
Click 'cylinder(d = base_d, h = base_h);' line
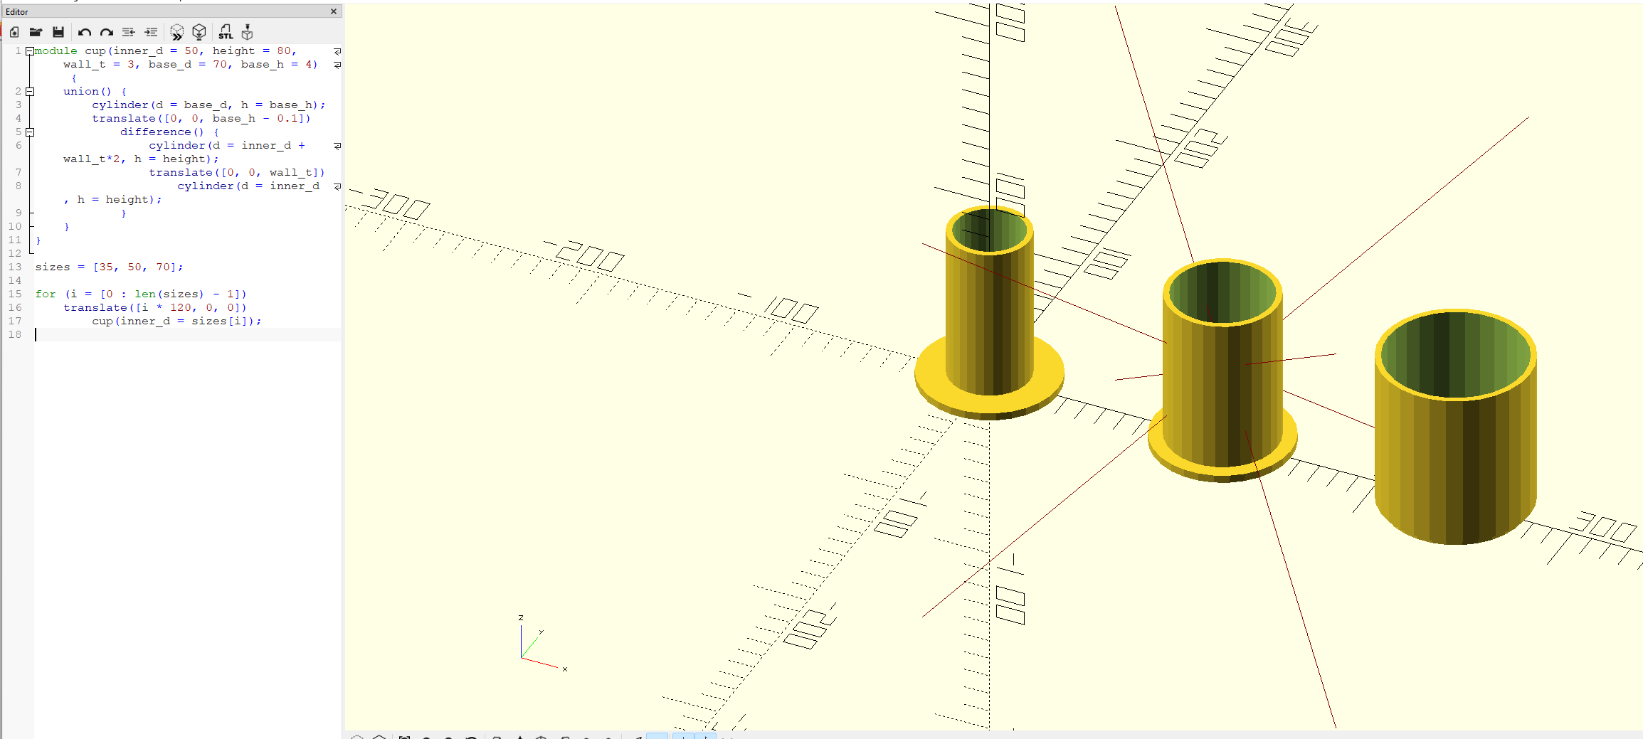208,105
